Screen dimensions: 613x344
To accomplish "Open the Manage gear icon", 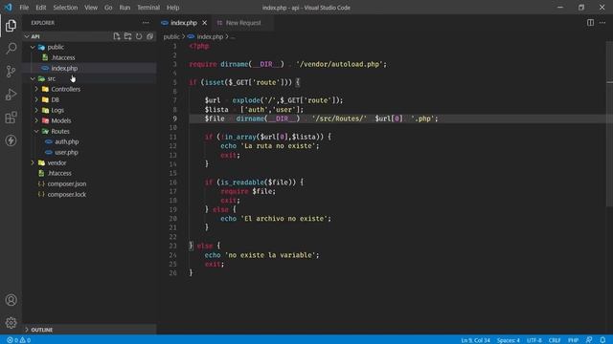I will pos(11,323).
